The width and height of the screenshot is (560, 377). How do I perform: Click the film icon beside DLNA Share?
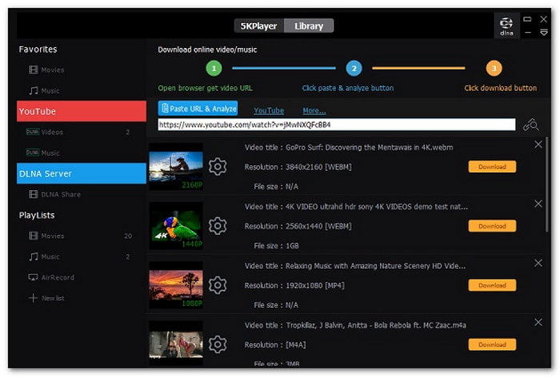(34, 194)
